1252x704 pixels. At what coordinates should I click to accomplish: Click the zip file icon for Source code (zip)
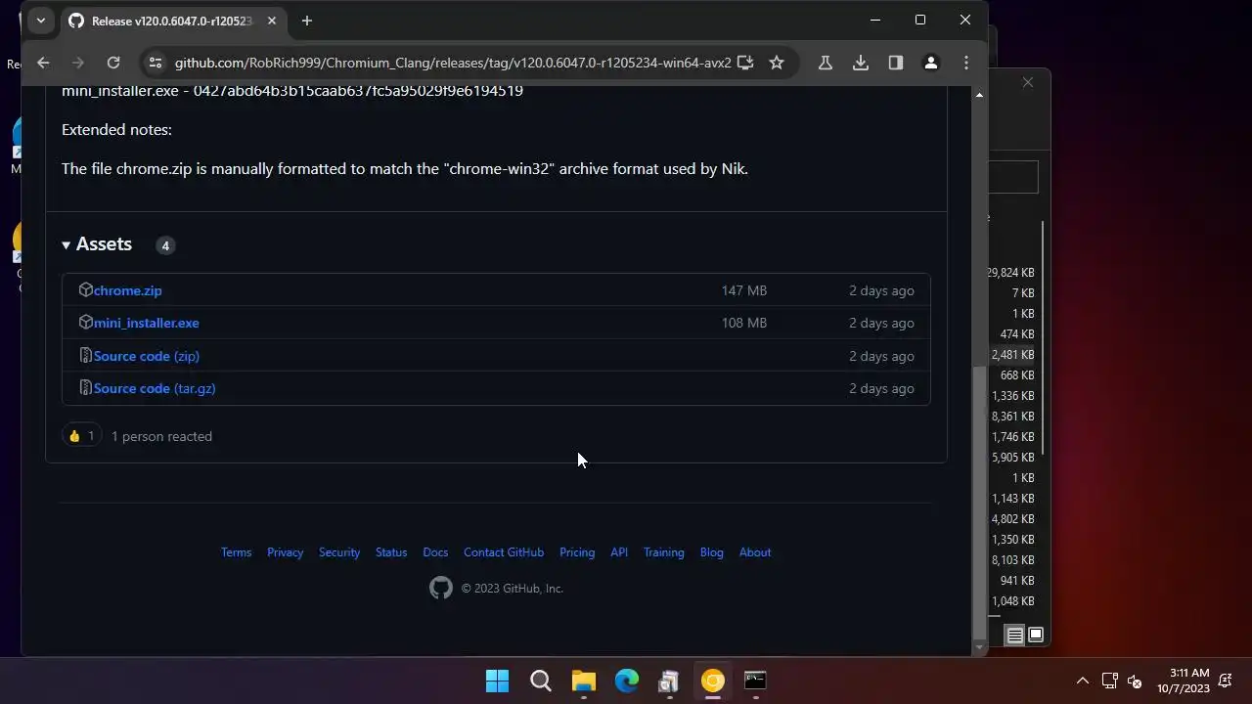pyautogui.click(x=85, y=355)
